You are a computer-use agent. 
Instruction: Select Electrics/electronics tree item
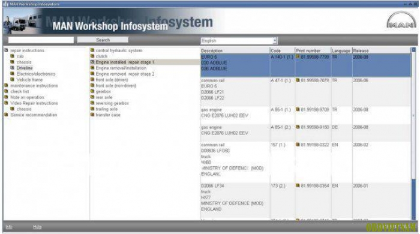[36, 74]
